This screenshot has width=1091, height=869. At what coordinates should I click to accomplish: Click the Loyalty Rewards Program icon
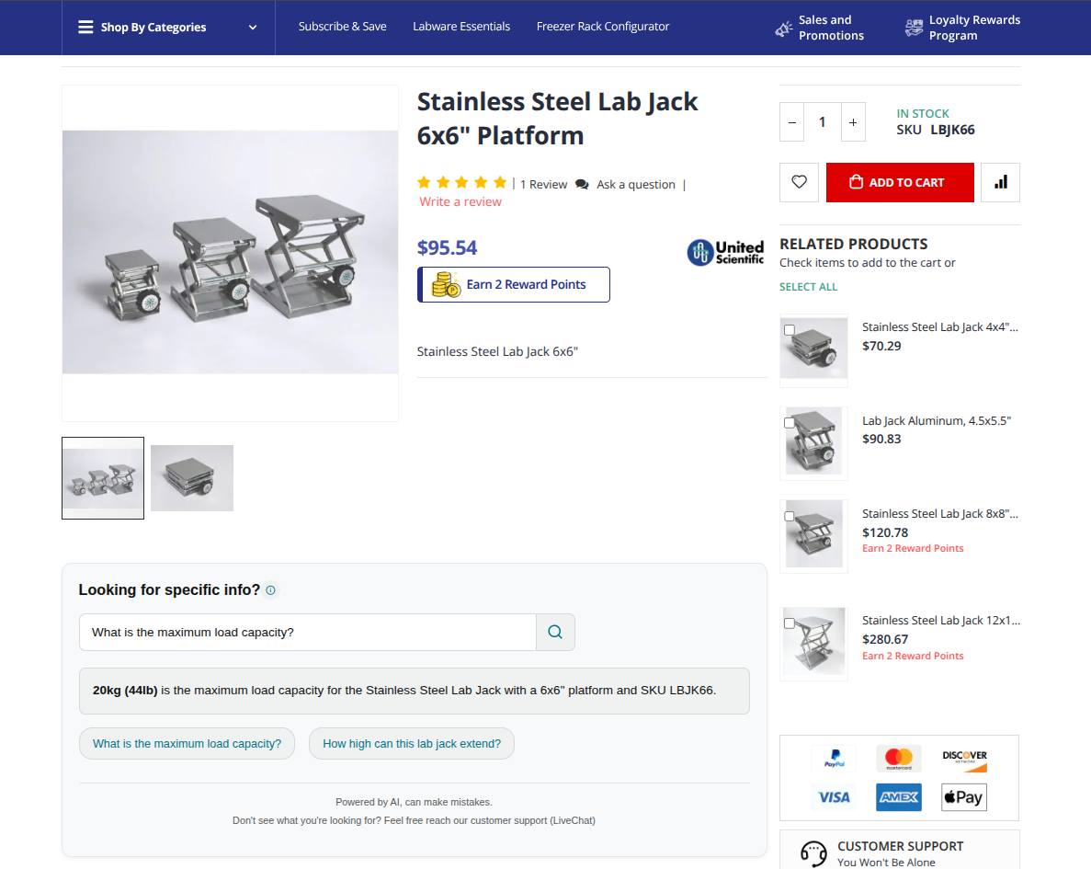[x=914, y=28]
